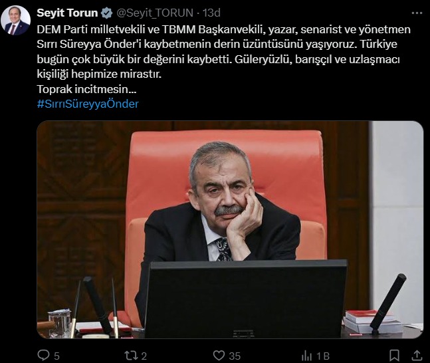Click the share upload icon
Viewport: 430px width, 363px height.
pos(417,356)
